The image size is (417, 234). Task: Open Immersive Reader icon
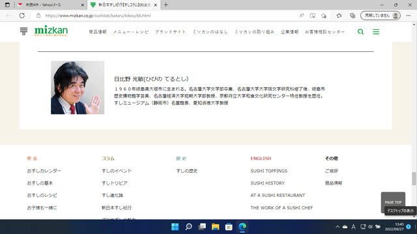pyautogui.click(x=313, y=16)
